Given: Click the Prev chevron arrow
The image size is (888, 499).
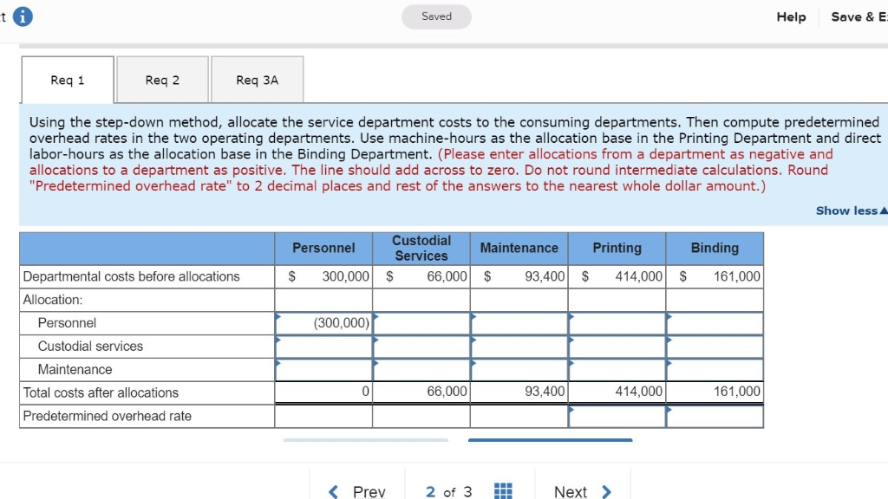Looking at the screenshot, I should [333, 492].
